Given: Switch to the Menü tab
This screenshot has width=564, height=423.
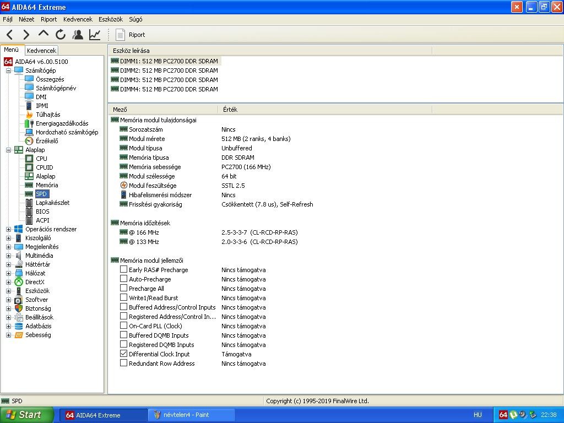Looking at the screenshot, I should pyautogui.click(x=12, y=50).
